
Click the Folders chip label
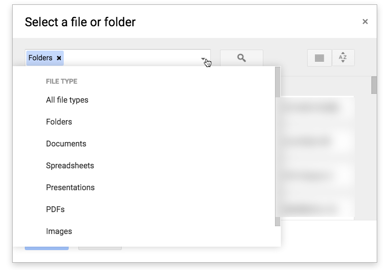40,58
